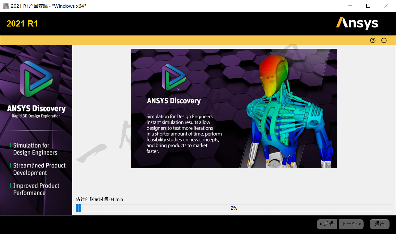Screen dimensions: 396x234
Task: Click the 下一个 next button
Action: click(351, 224)
